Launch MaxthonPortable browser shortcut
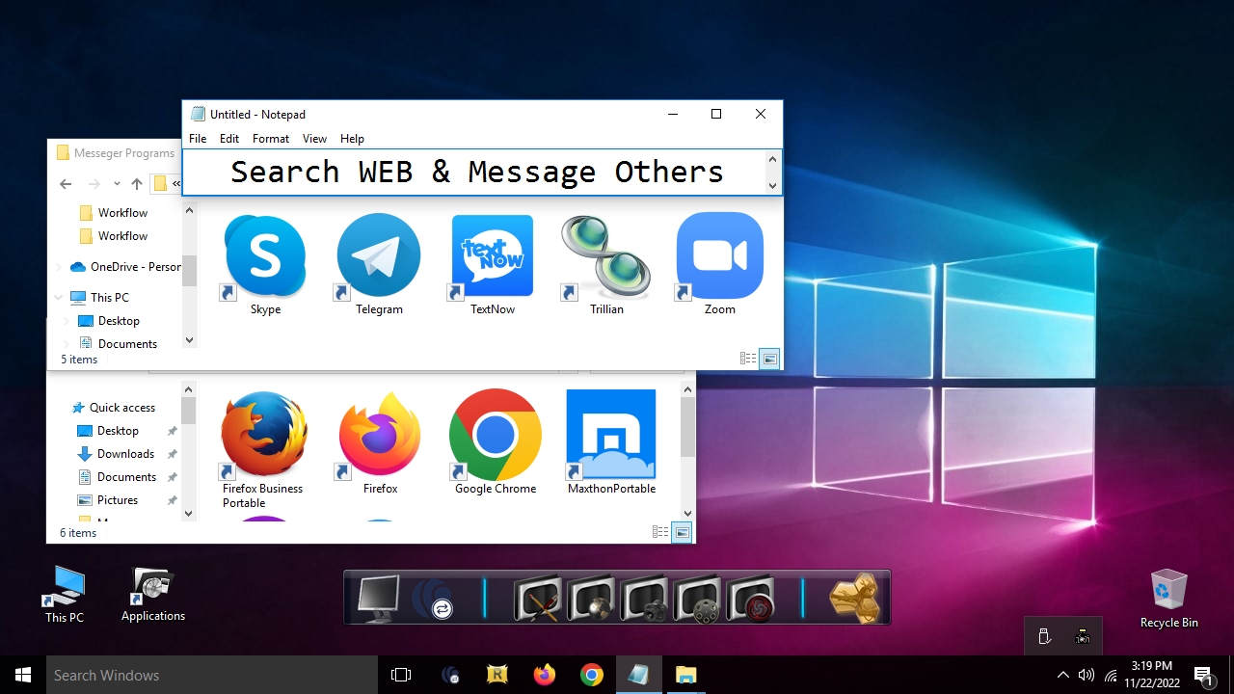 611,436
